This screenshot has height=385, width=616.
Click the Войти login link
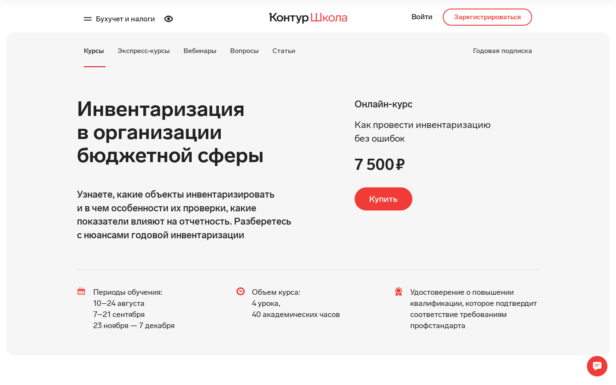coord(422,17)
